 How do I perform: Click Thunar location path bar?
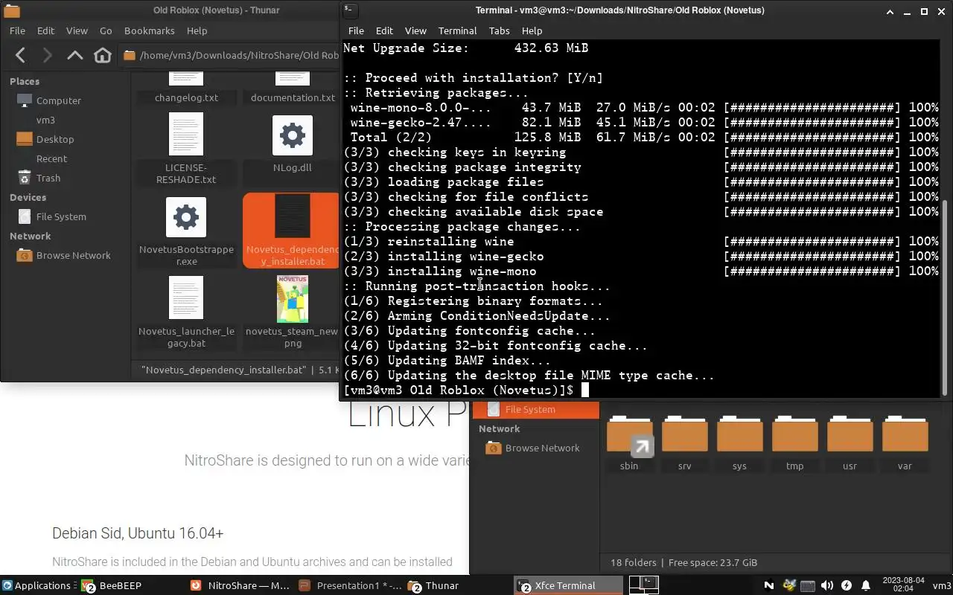point(231,55)
